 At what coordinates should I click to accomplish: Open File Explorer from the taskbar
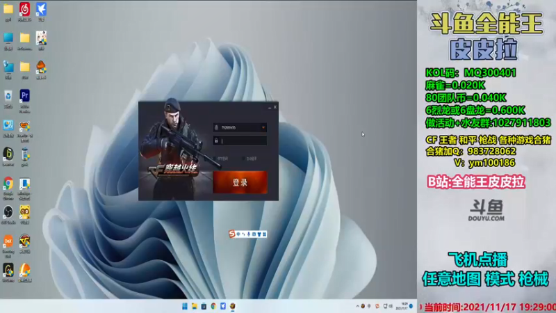[195, 306]
